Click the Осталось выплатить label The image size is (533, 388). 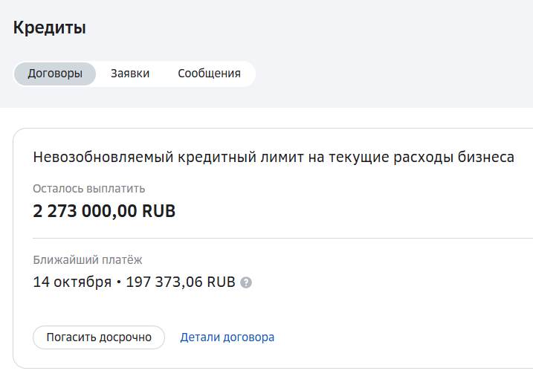(89, 189)
